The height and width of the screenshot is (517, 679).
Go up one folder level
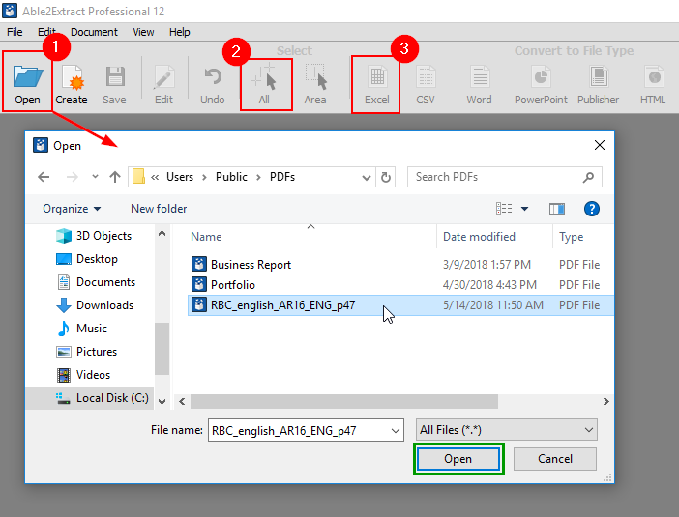[115, 177]
